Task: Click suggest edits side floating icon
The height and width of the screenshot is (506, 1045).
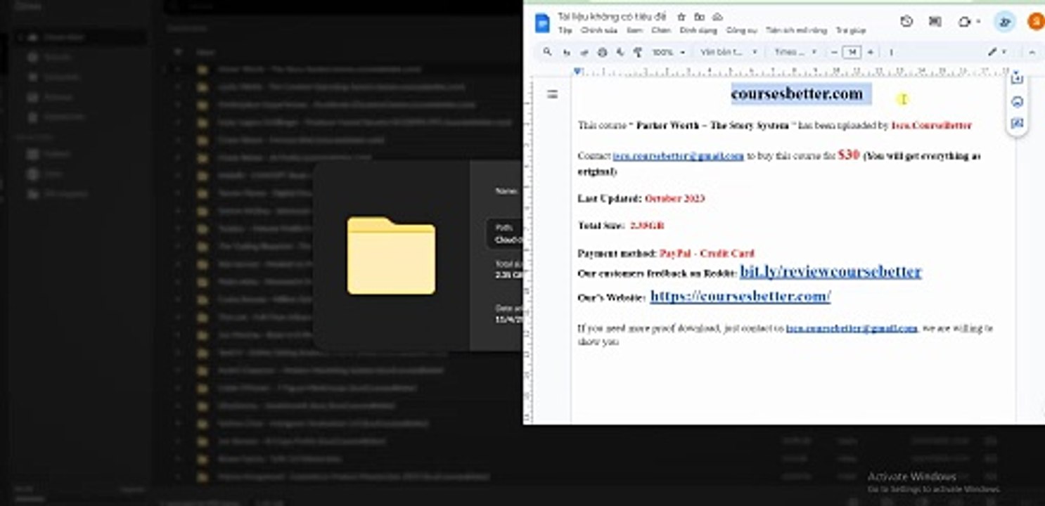Action: point(1016,124)
